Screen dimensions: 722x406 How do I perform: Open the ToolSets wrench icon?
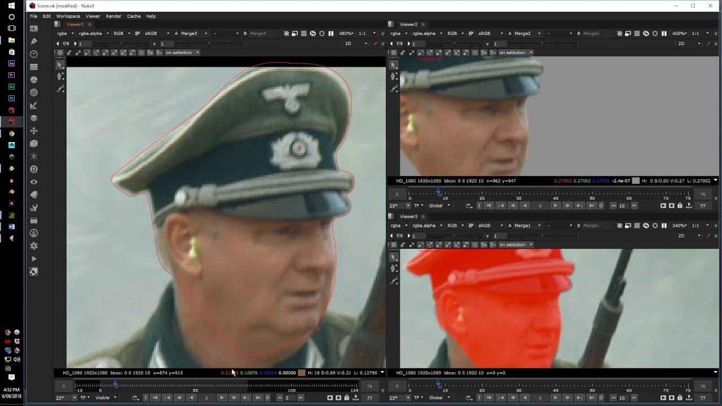34,208
